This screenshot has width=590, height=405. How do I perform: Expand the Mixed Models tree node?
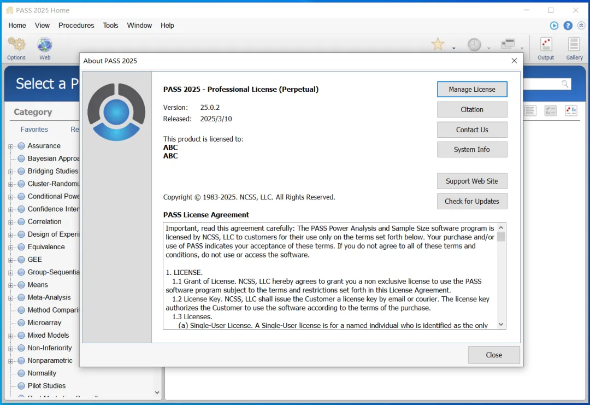click(11, 336)
